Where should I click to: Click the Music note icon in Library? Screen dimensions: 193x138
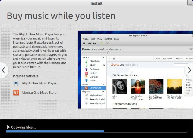[87, 65]
